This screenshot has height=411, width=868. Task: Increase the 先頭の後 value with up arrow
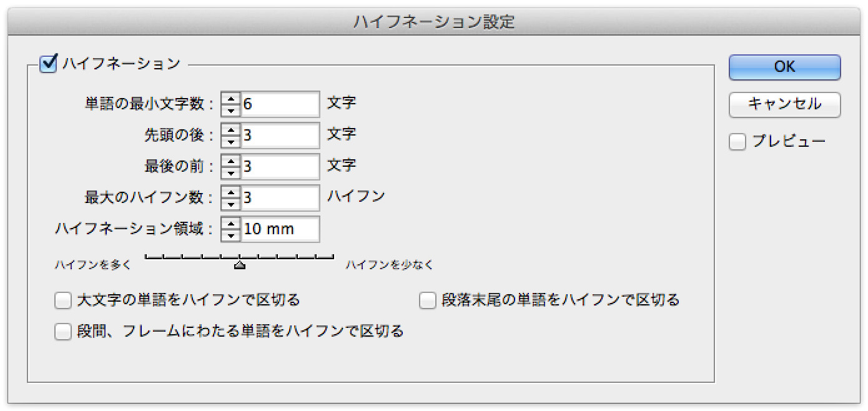[231, 129]
